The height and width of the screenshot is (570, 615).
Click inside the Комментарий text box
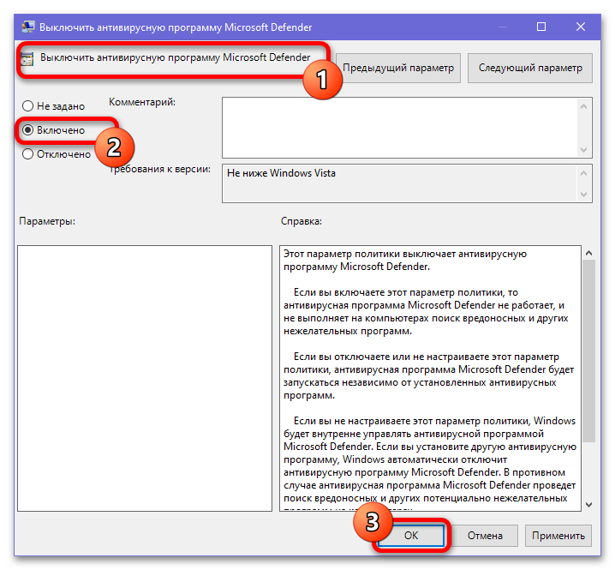pyautogui.click(x=399, y=128)
